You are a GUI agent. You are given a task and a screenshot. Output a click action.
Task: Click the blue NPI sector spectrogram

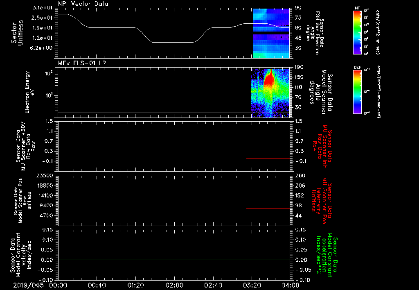(x=271, y=33)
